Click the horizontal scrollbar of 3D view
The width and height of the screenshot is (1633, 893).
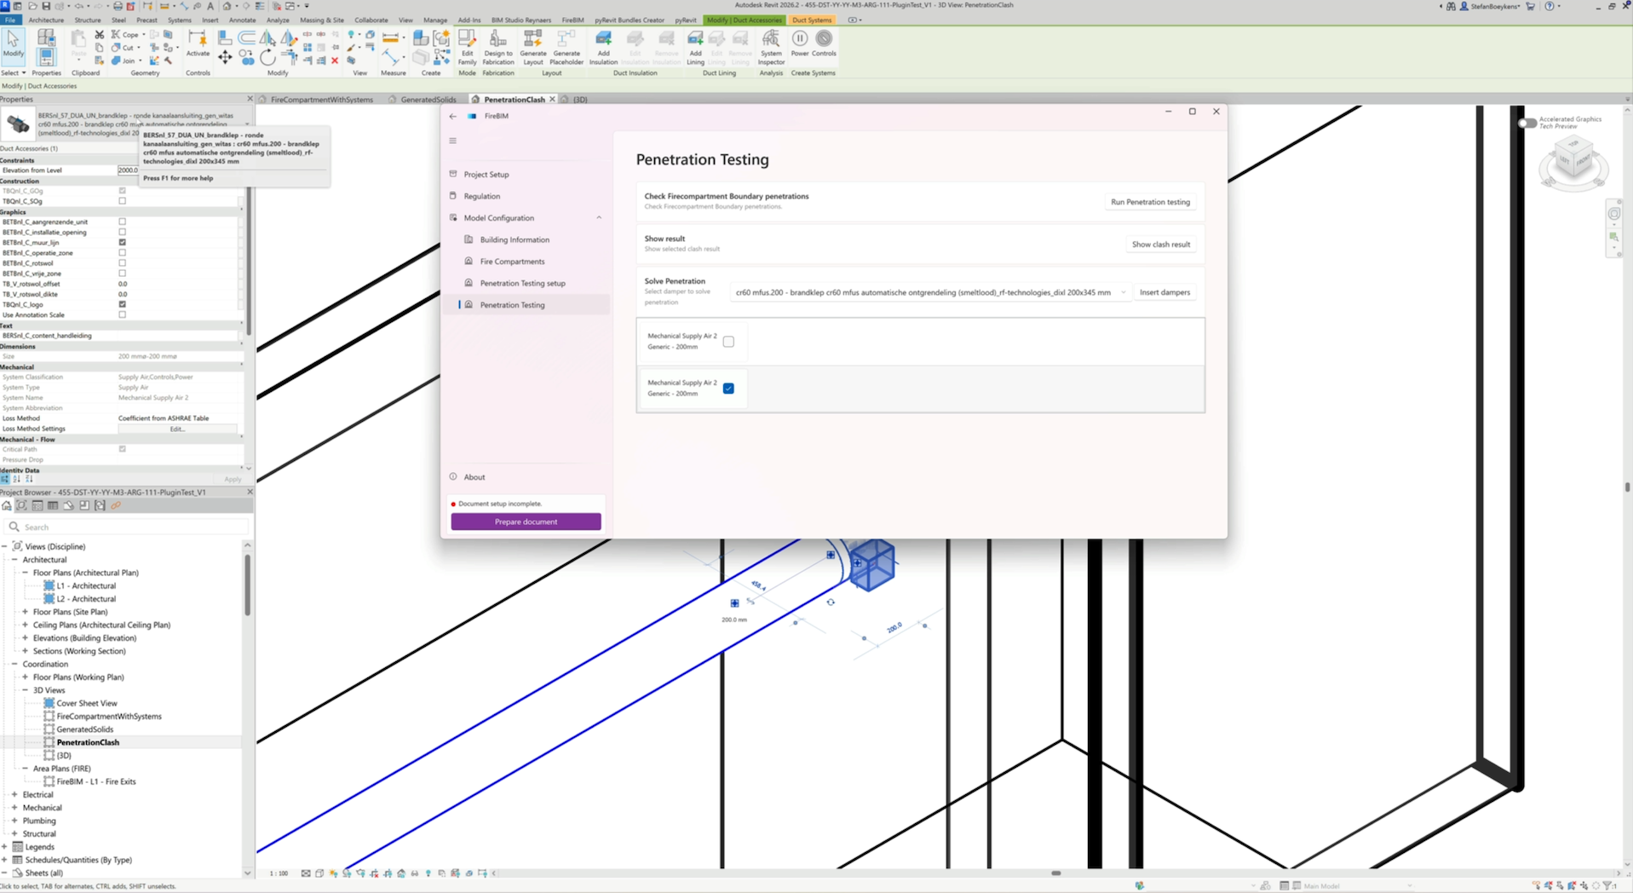(1055, 873)
